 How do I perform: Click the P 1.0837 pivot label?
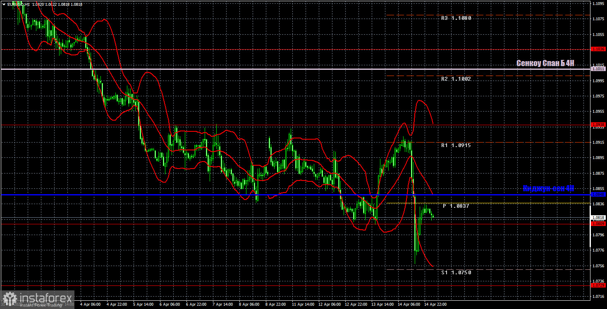(x=456, y=206)
